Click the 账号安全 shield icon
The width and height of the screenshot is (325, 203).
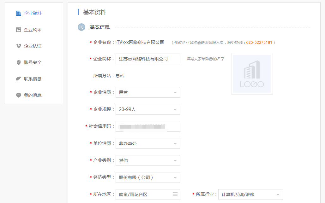(x=19, y=62)
